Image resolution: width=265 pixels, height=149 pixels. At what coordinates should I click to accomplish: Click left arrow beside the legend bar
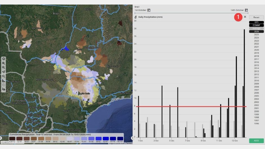point(1,138)
